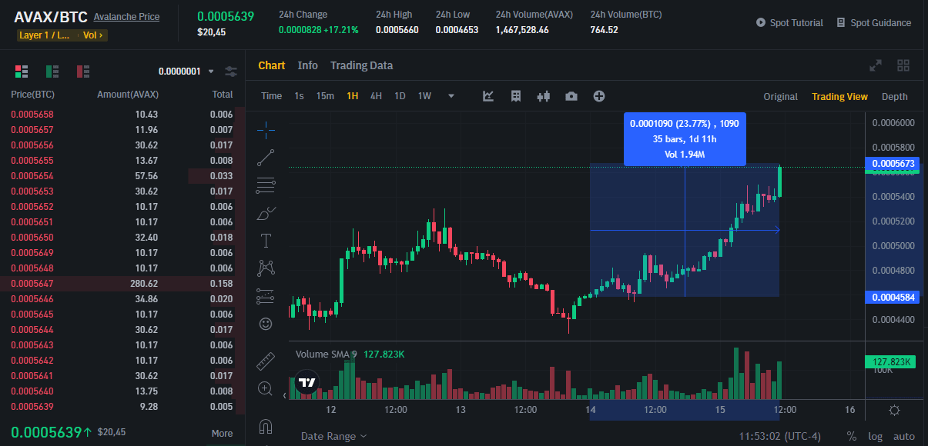This screenshot has height=446, width=928.
Task: Select the Zoom In magnifier tool
Action: click(266, 388)
